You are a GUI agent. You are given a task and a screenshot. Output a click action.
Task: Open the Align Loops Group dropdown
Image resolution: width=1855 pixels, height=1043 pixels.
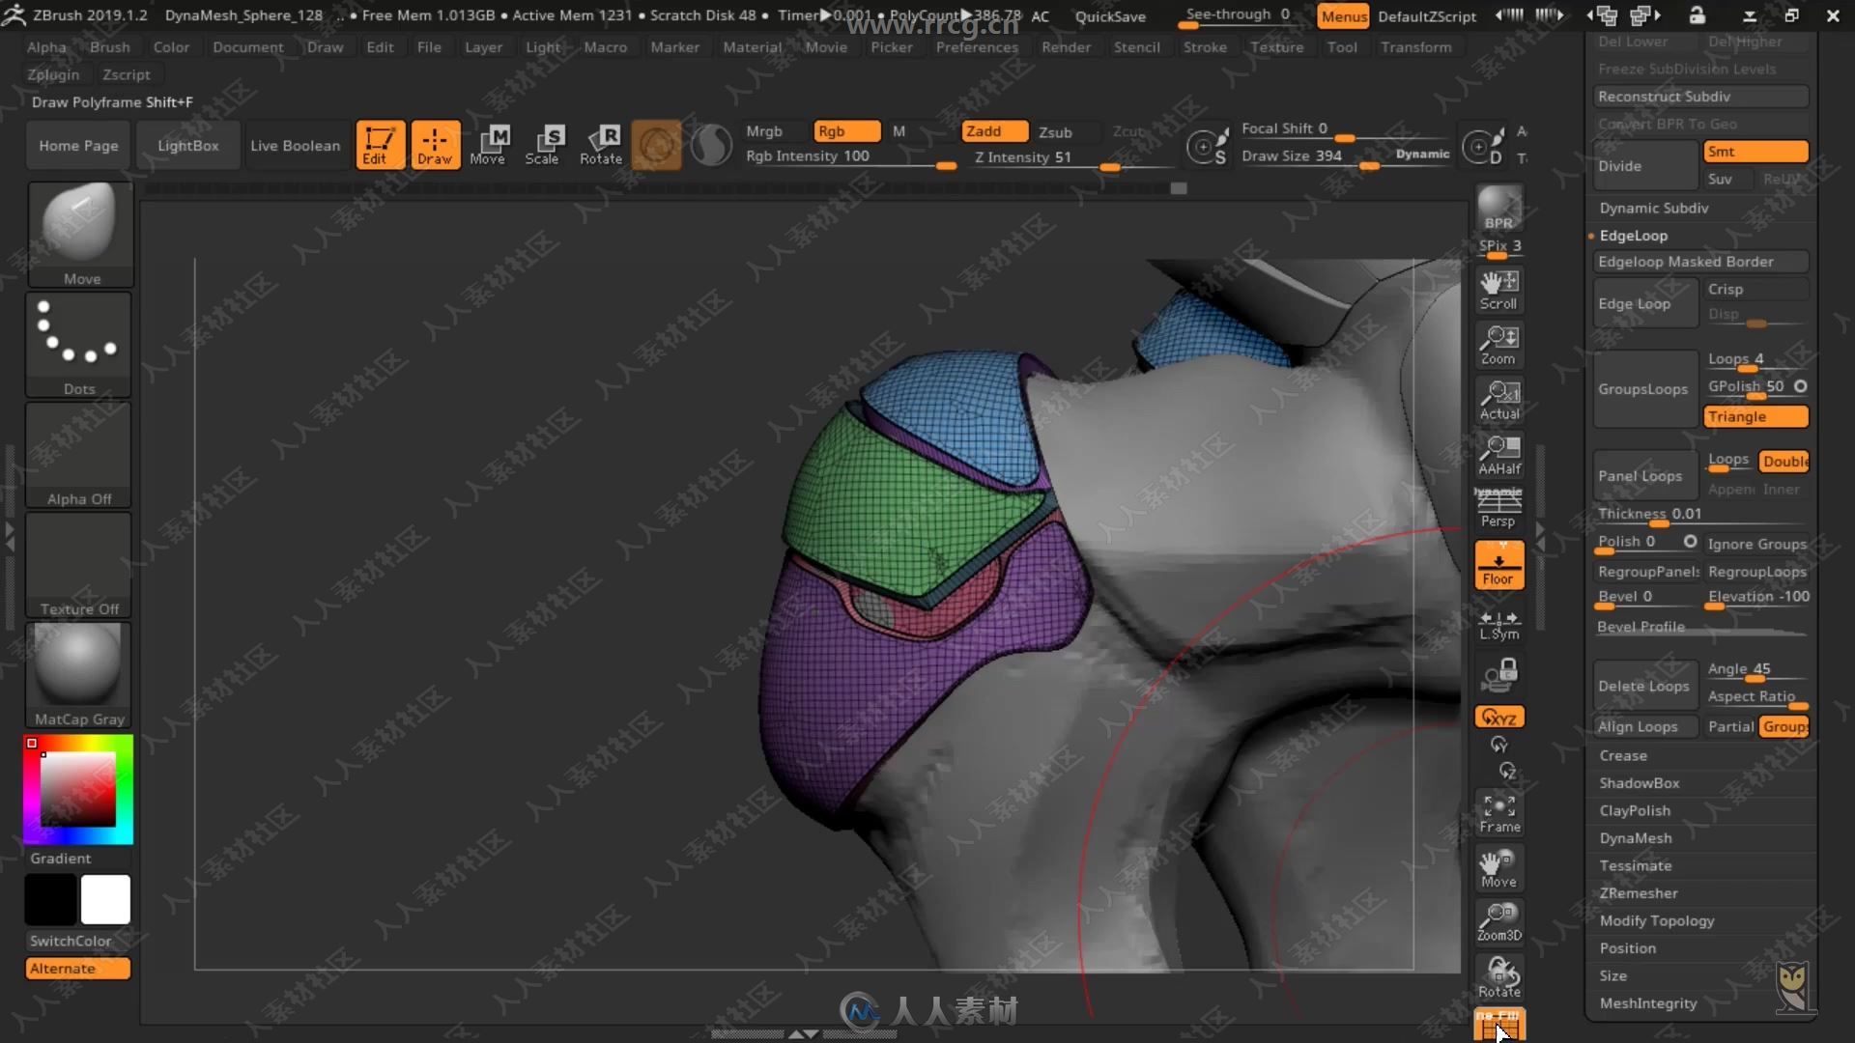(x=1784, y=726)
